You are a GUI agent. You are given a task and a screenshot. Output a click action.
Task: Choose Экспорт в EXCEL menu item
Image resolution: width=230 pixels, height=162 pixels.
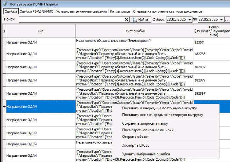135,145
